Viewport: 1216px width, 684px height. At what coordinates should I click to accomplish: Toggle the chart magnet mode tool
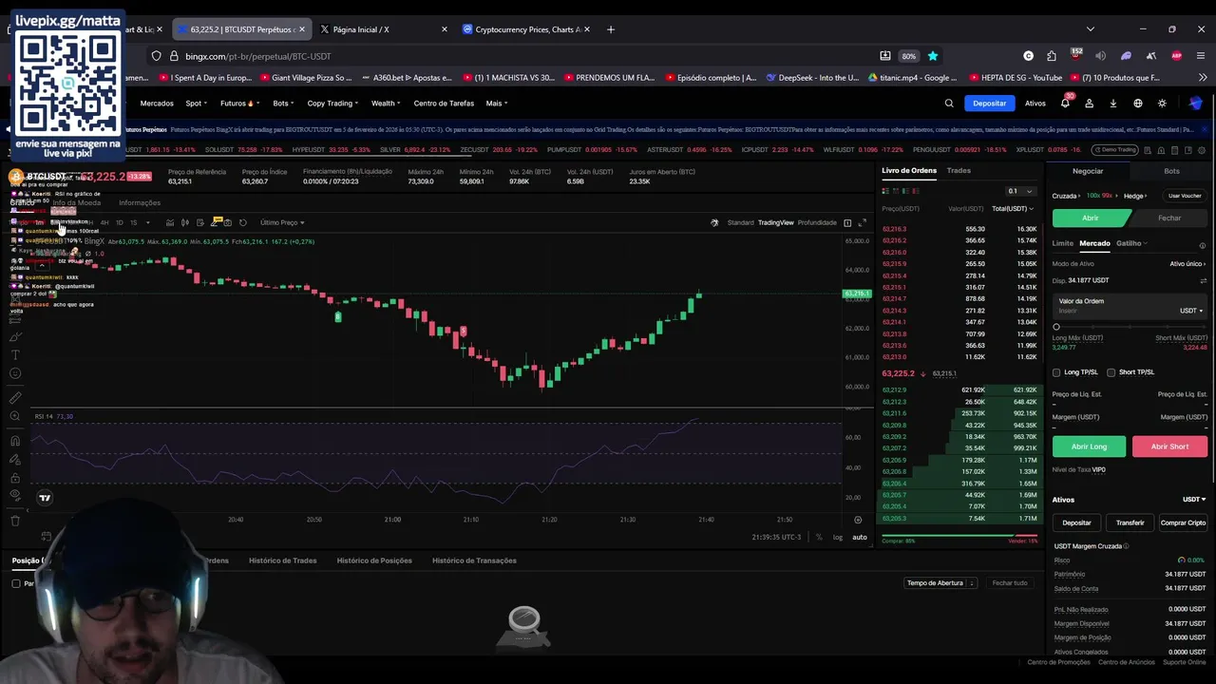click(x=15, y=441)
